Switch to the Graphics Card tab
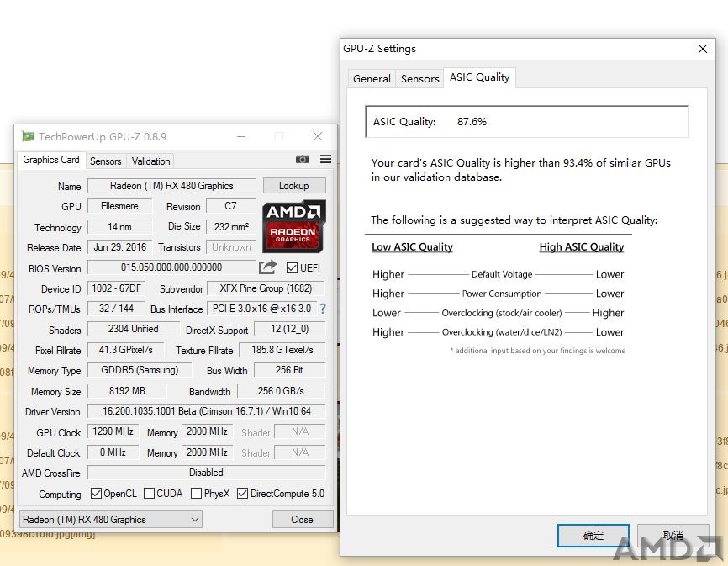Viewport: 728px width, 566px height. coord(51,160)
